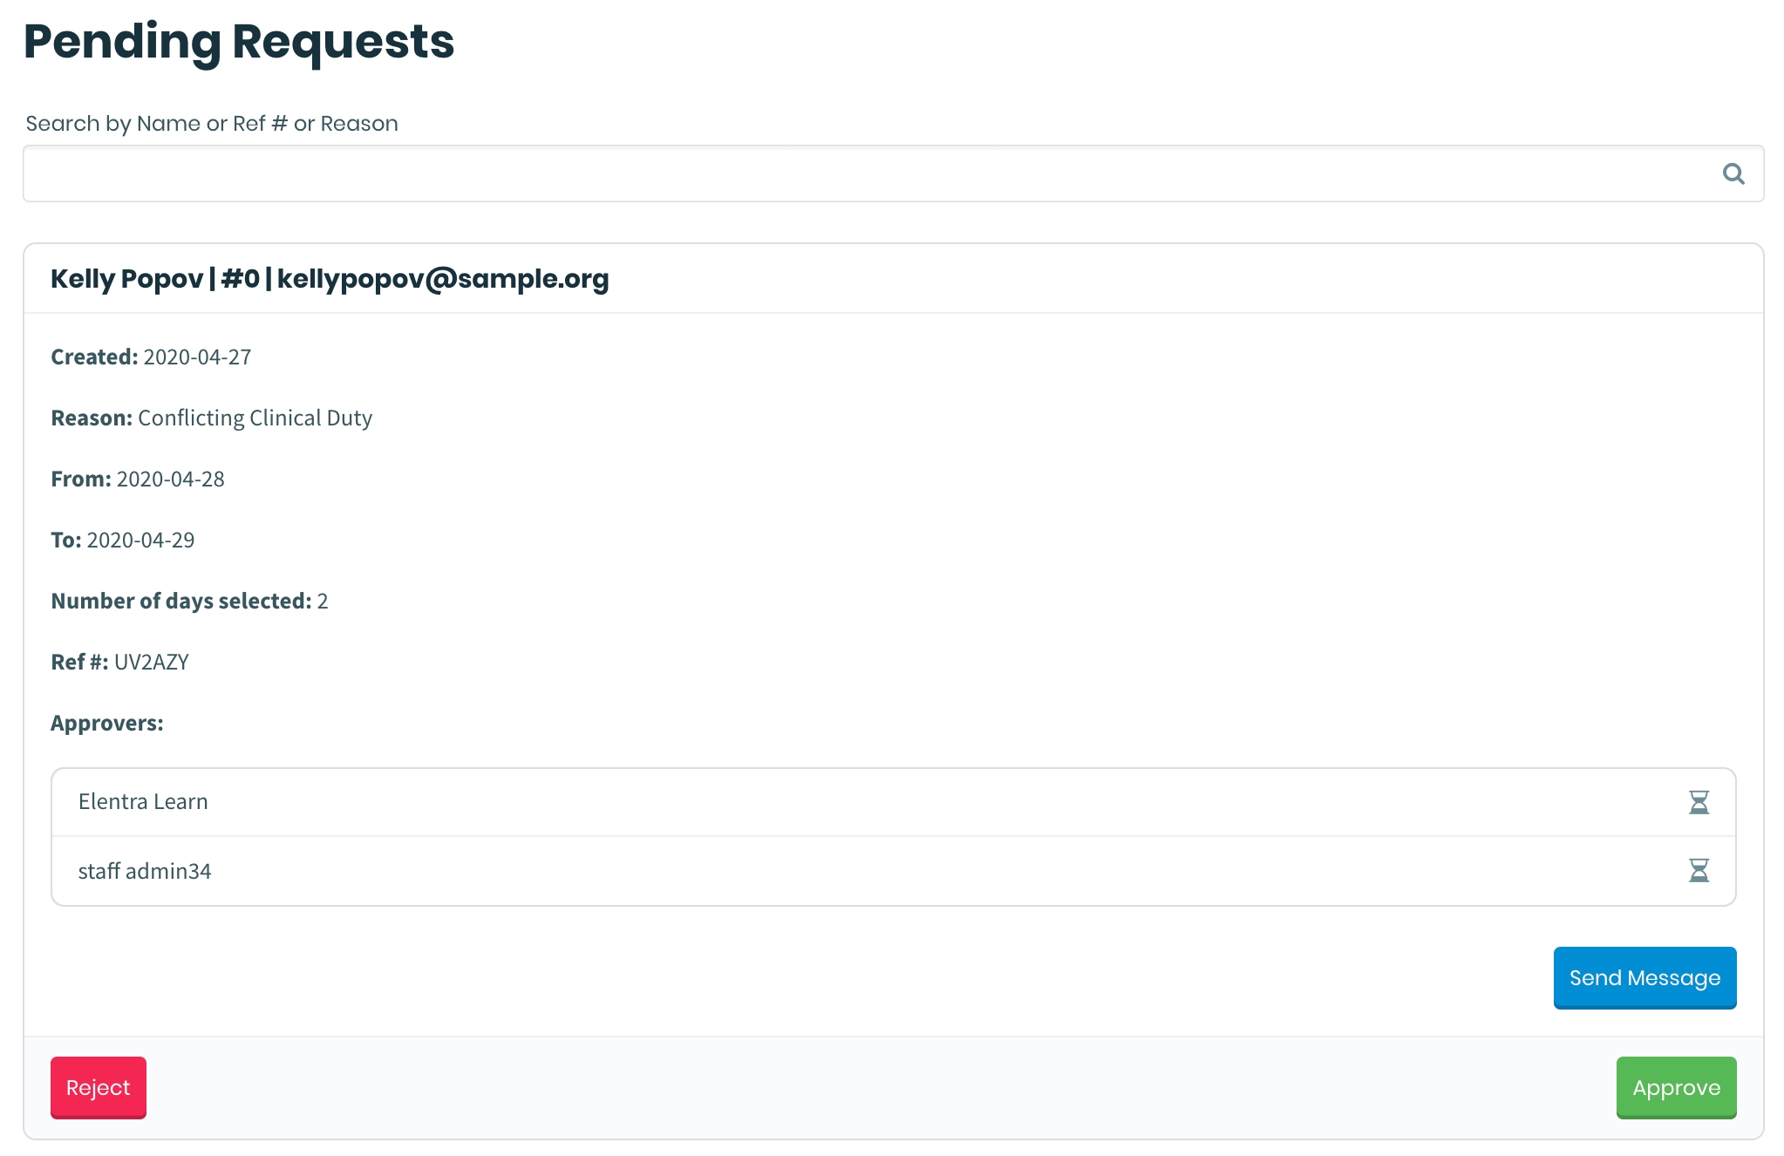The height and width of the screenshot is (1156, 1784).
Task: Select the staff admin34 approver name
Action: [x=145, y=871]
